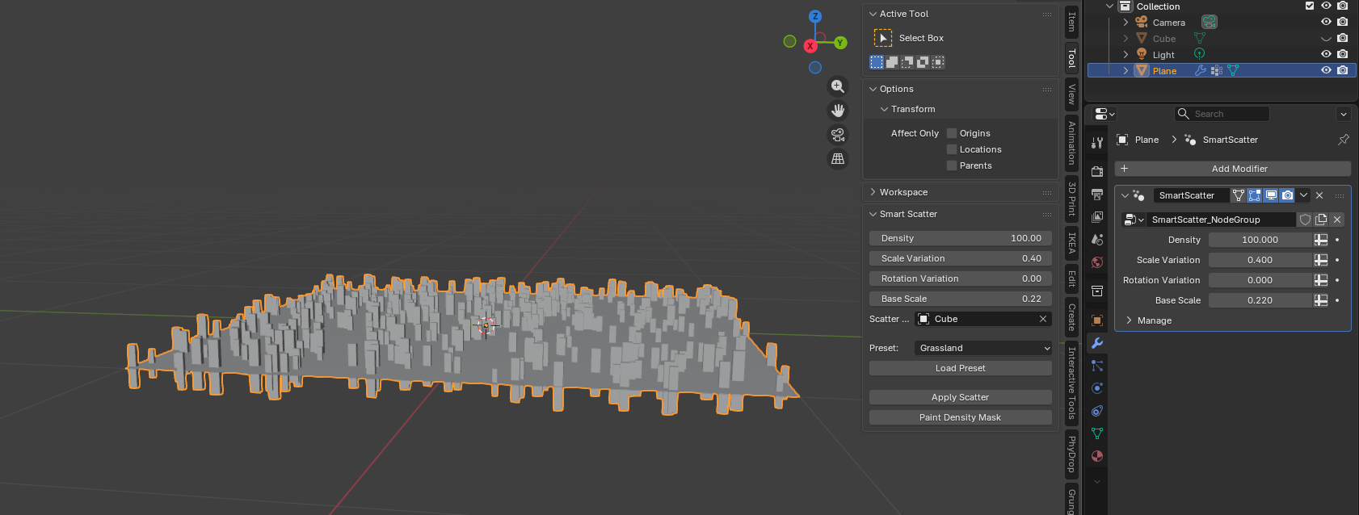Collapse the Options panel
This screenshot has height=515, width=1359.
(x=873, y=89)
